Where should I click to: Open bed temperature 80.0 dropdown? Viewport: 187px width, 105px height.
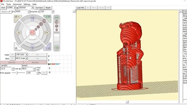pyautogui.click(x=27, y=58)
